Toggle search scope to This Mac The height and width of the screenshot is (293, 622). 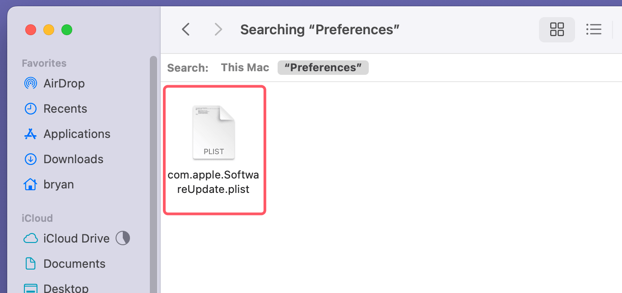tap(245, 67)
